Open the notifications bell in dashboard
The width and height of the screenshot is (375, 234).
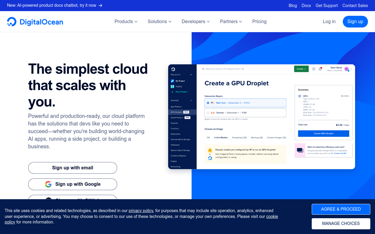tap(320, 69)
